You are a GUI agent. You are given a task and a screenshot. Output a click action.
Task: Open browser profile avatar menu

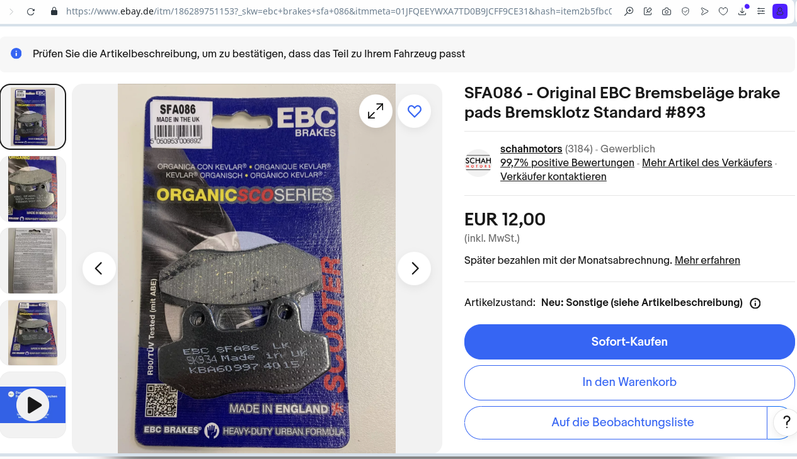[780, 11]
